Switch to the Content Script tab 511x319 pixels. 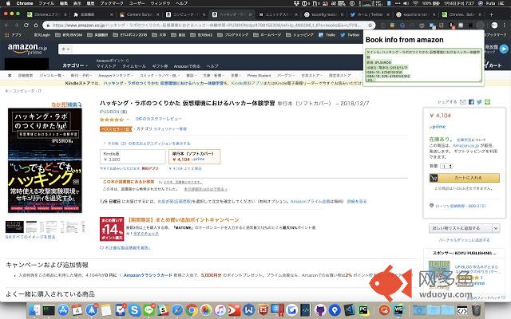pyautogui.click(x=139, y=14)
